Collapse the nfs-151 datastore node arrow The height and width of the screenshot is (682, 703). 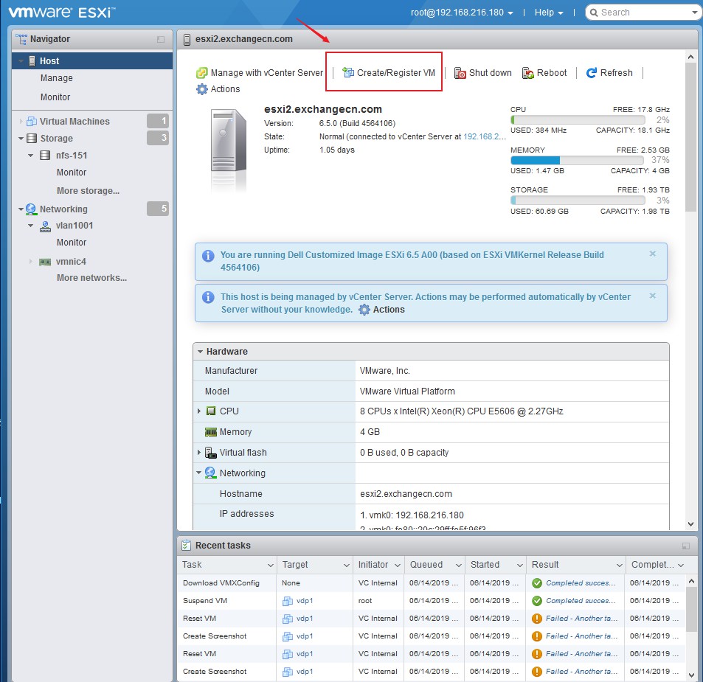click(x=30, y=156)
